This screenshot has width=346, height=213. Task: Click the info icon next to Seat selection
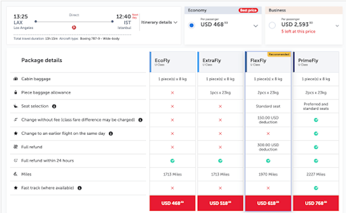click(x=54, y=106)
